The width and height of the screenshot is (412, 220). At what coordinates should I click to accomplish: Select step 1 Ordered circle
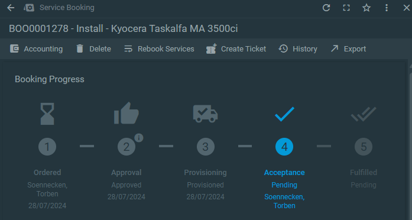47,147
